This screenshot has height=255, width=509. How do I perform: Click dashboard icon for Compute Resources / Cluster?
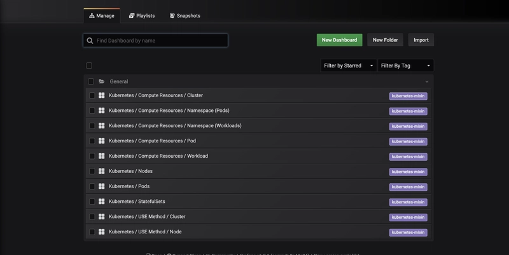102,95
